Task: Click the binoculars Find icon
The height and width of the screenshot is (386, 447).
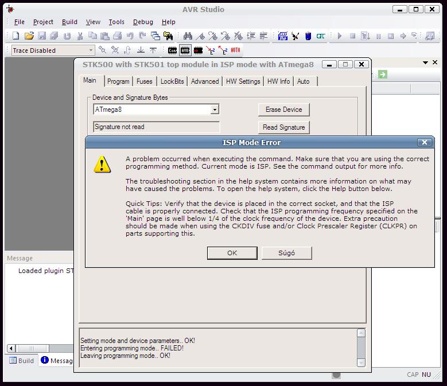Action: point(188,36)
